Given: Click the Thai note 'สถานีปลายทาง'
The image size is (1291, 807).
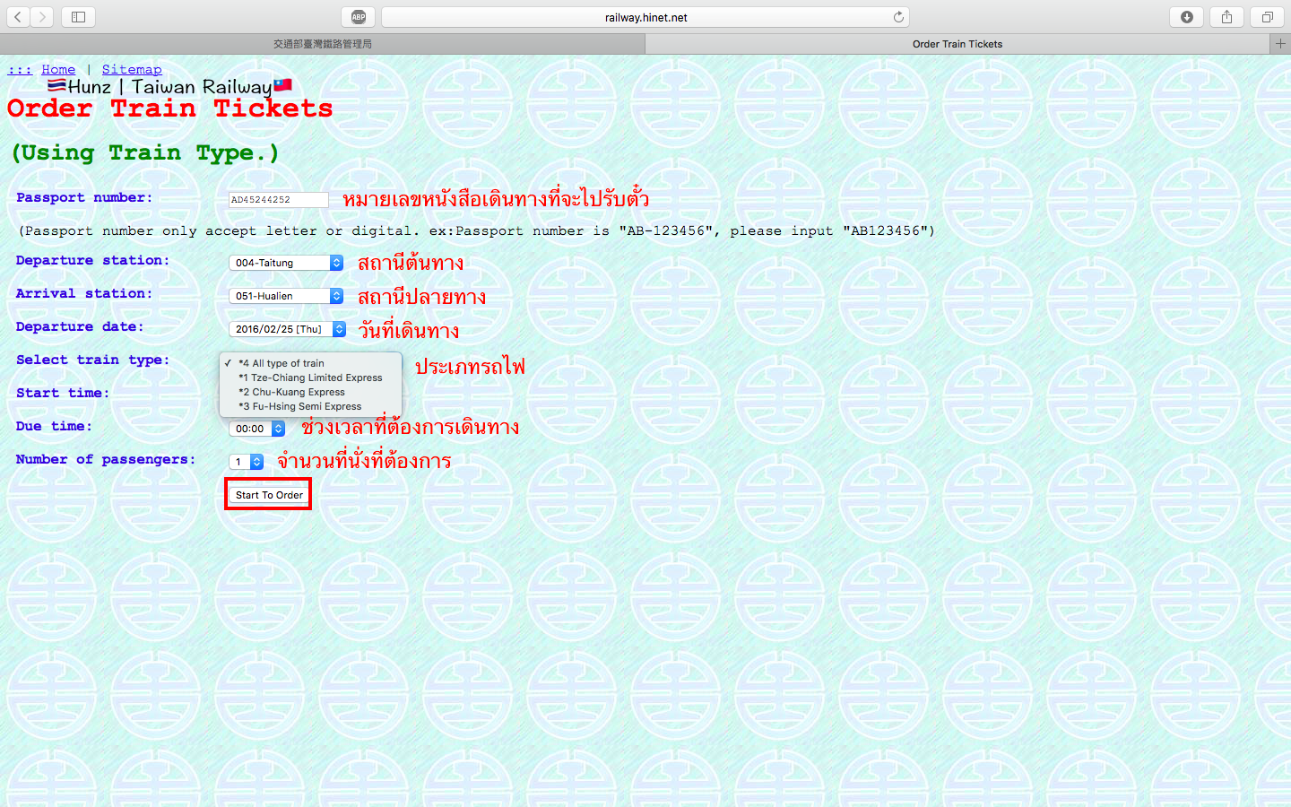Looking at the screenshot, I should (422, 297).
